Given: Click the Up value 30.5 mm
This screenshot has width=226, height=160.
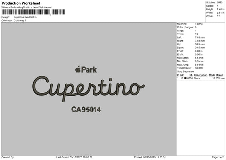Looking at the screenshot, I should click(200, 44).
